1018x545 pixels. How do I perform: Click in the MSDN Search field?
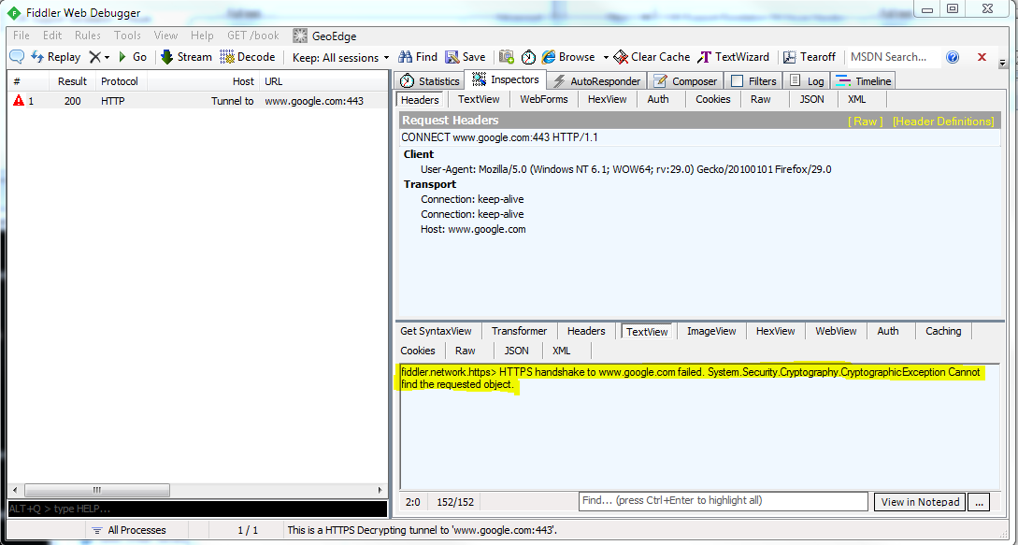893,57
